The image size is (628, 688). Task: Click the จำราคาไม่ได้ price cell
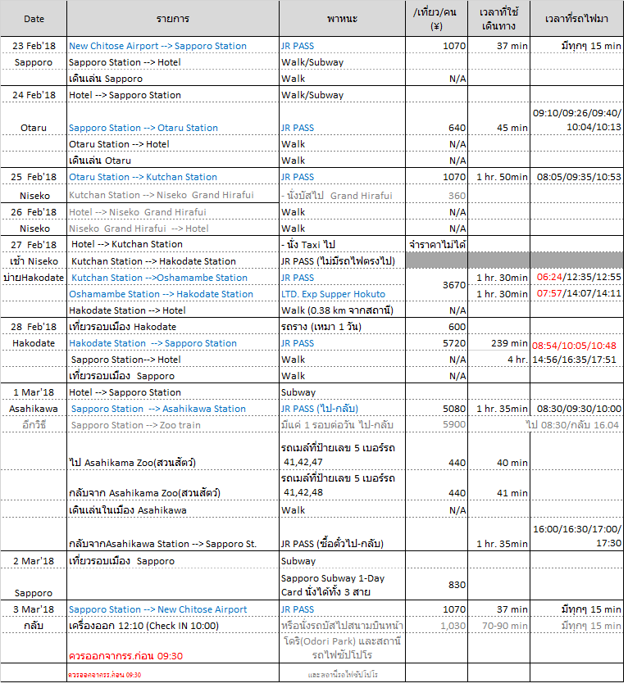click(x=436, y=244)
